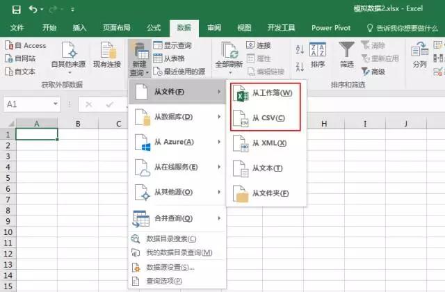Click the 新建查询 dropdown button
Viewport: 445px width, 292px height.
139,58
